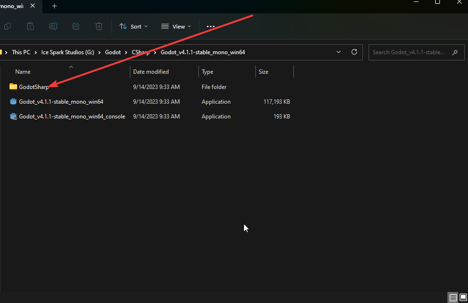Screen dimensions: 468x303
Task: Expand chevron after This PC breadcrumb
Action: pos(36,52)
